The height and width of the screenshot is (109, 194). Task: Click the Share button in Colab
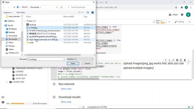(x=173, y=15)
